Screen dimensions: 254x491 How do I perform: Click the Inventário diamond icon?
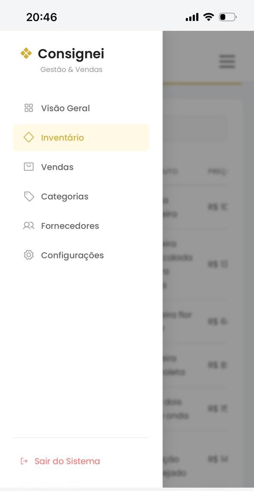[x=28, y=137]
